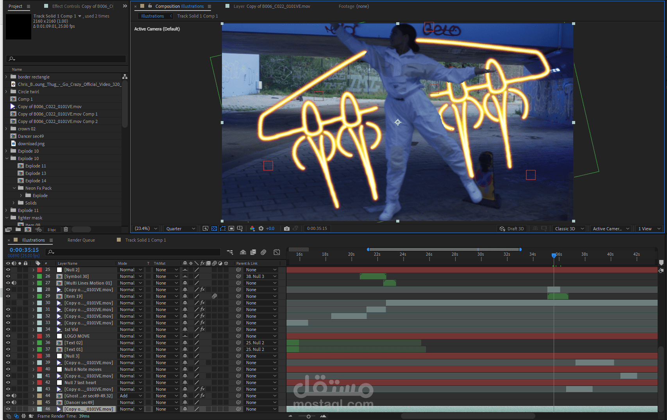Collapse the Neon Fx Pack folder
The height and width of the screenshot is (420, 667).
click(x=14, y=188)
